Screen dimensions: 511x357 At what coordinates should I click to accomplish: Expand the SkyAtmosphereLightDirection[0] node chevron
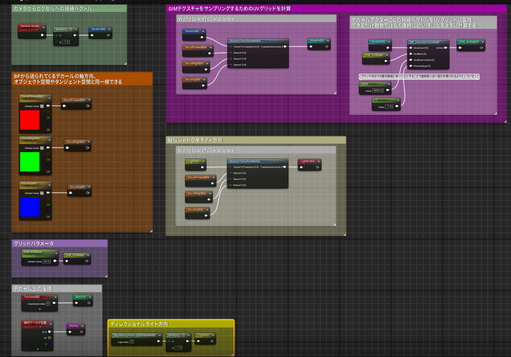pos(160,335)
